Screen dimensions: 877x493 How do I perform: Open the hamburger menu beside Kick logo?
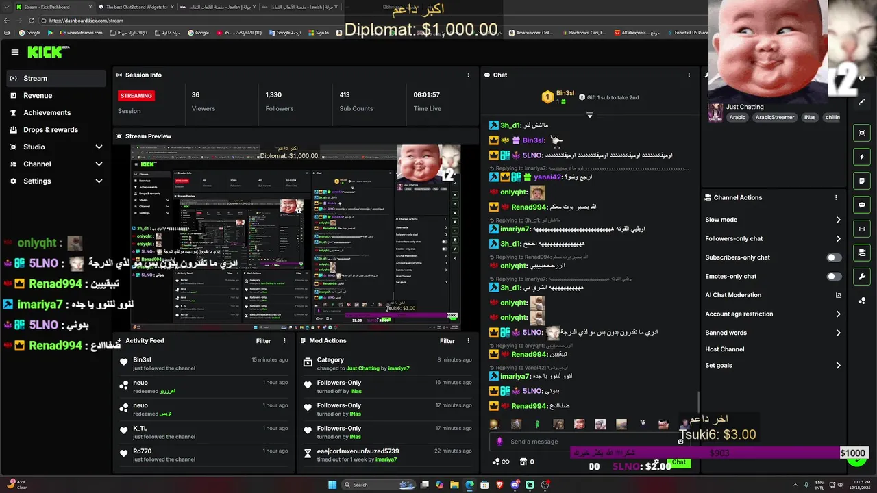[15, 52]
